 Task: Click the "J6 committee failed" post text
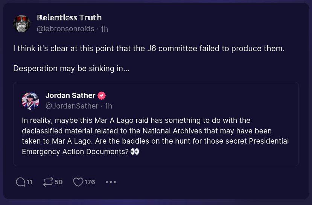pyautogui.click(x=149, y=49)
